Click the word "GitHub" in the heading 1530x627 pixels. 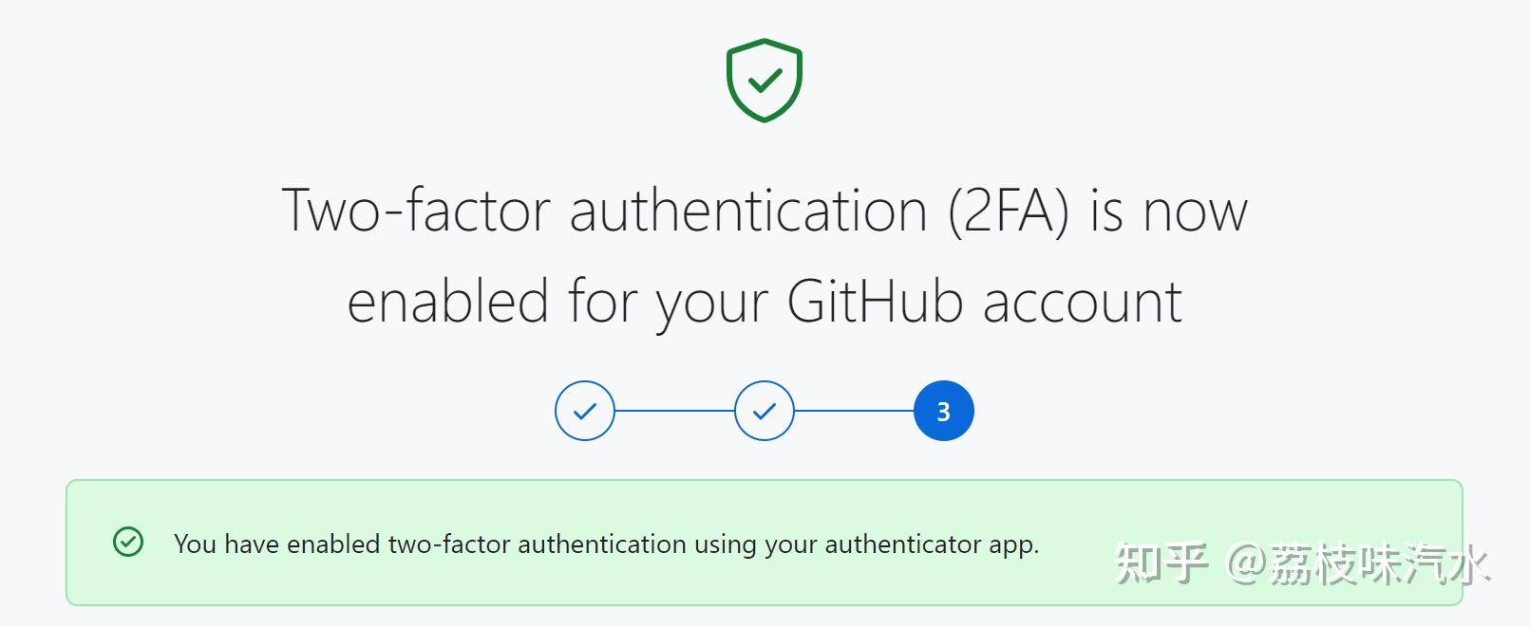point(875,302)
